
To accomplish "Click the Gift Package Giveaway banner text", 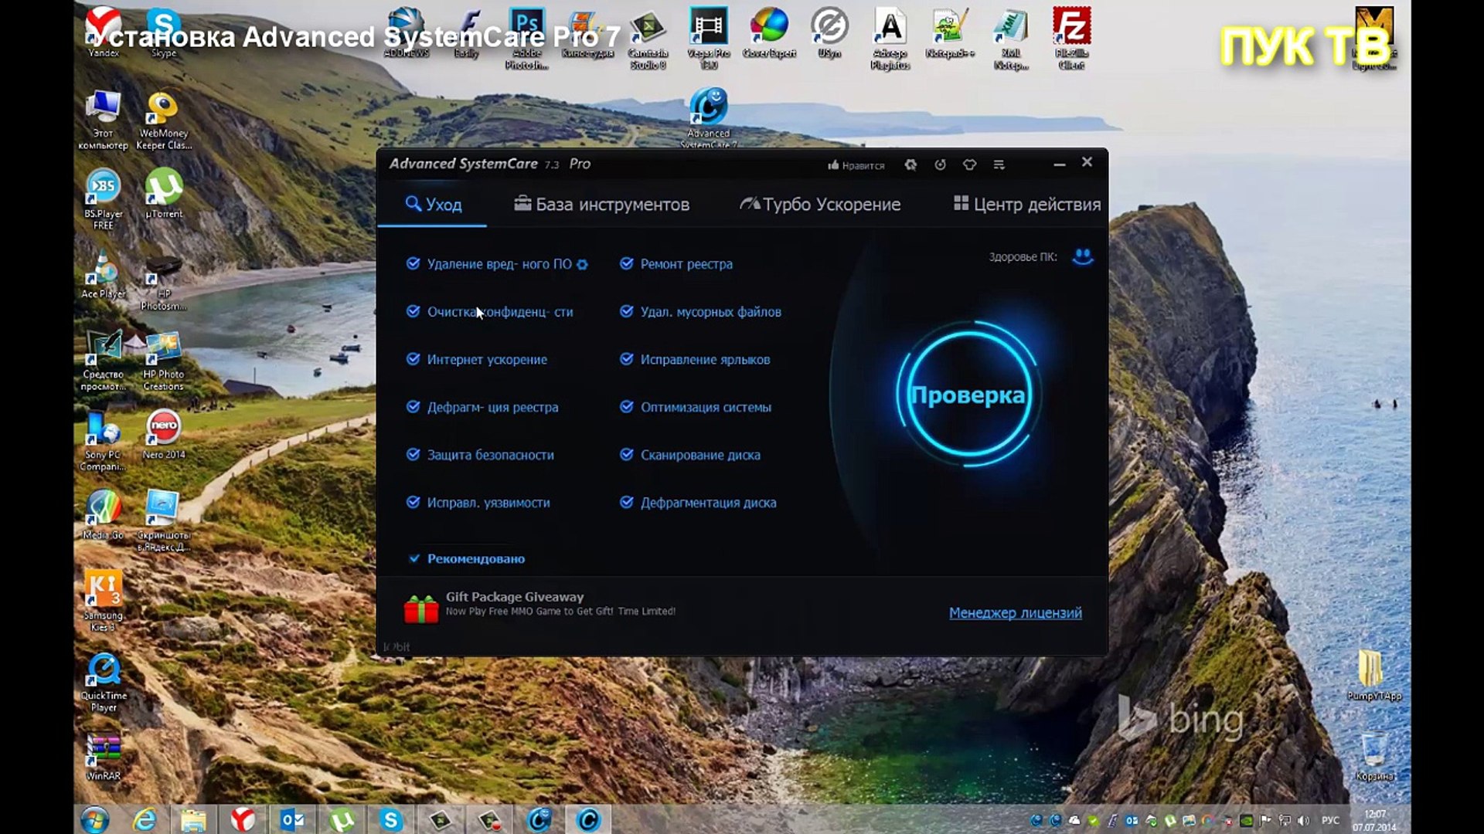I will (x=515, y=597).
